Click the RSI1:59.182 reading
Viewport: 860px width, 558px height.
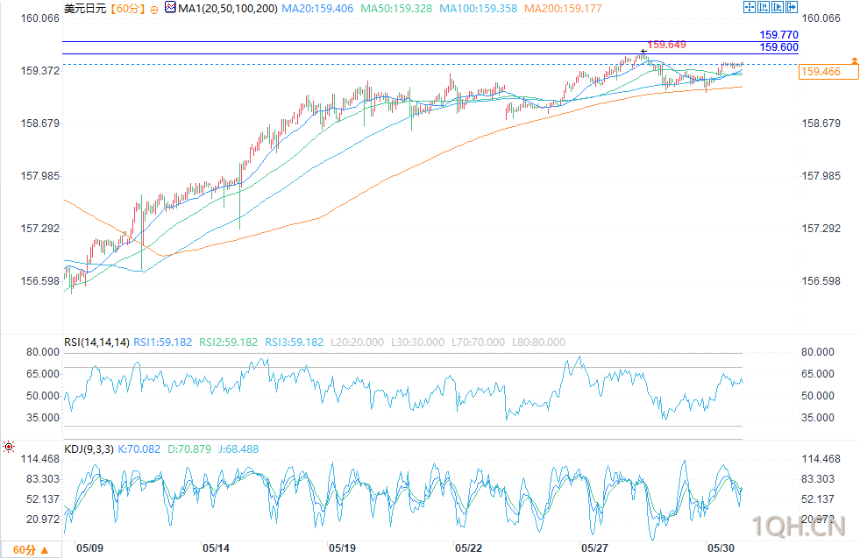(163, 342)
